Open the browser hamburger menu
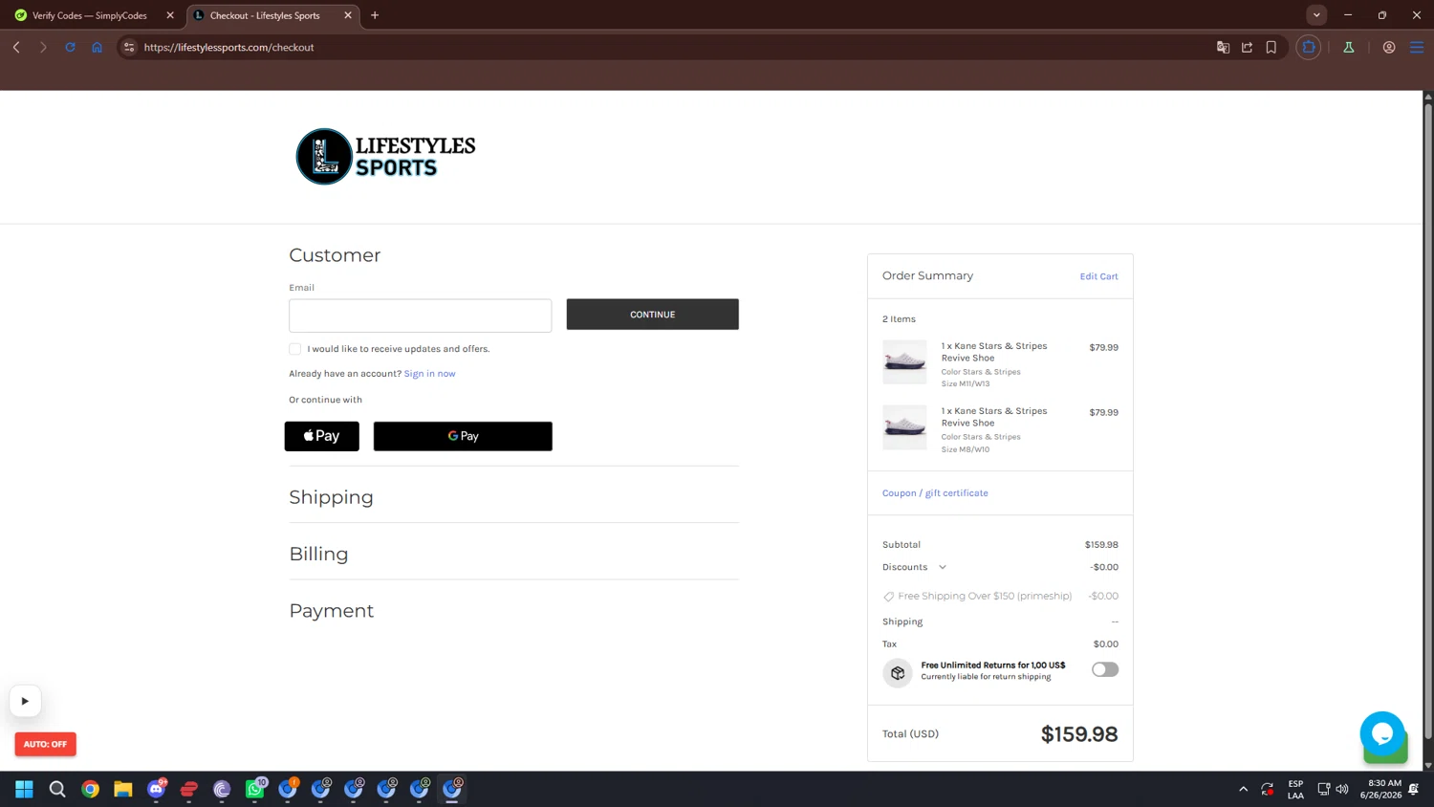Viewport: 1434px width, 807px height. click(1417, 47)
